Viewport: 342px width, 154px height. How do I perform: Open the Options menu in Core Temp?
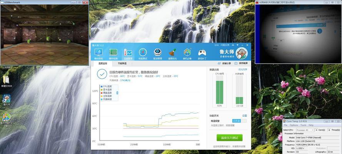[x=294, y=125]
